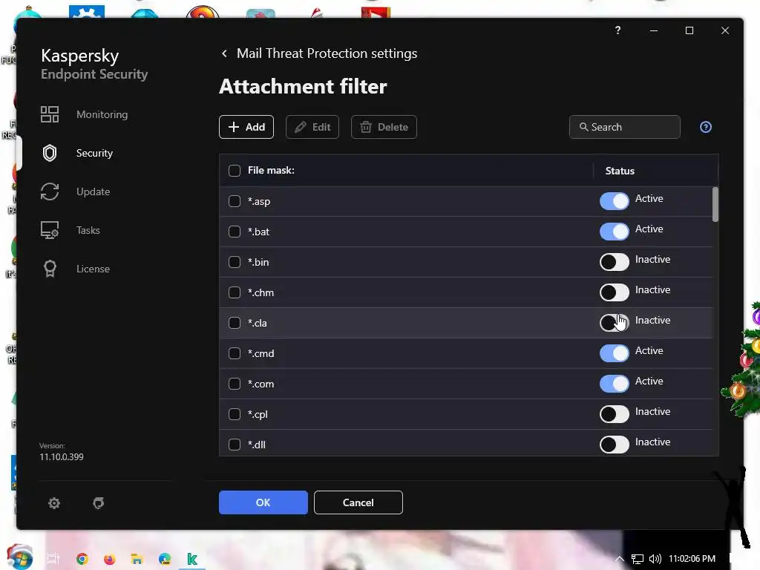This screenshot has height=570, width=760.
Task: Click the file list scrollbar thumb
Action: point(715,205)
